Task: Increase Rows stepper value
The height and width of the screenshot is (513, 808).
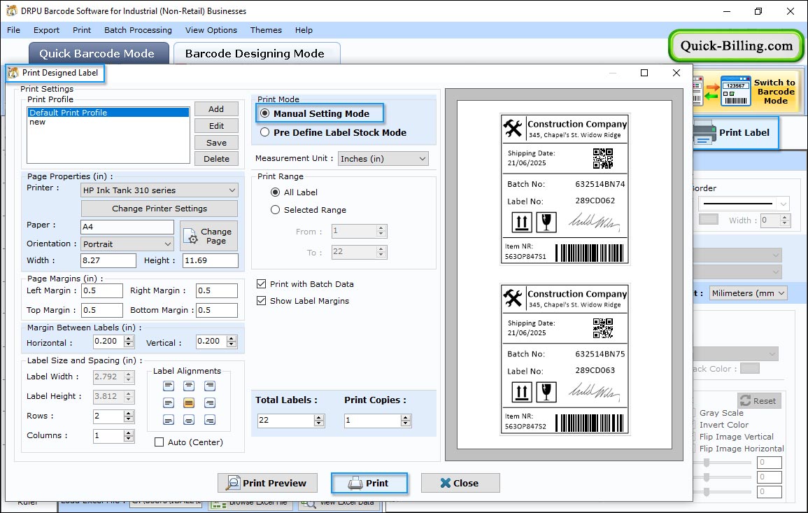Action: tap(129, 413)
